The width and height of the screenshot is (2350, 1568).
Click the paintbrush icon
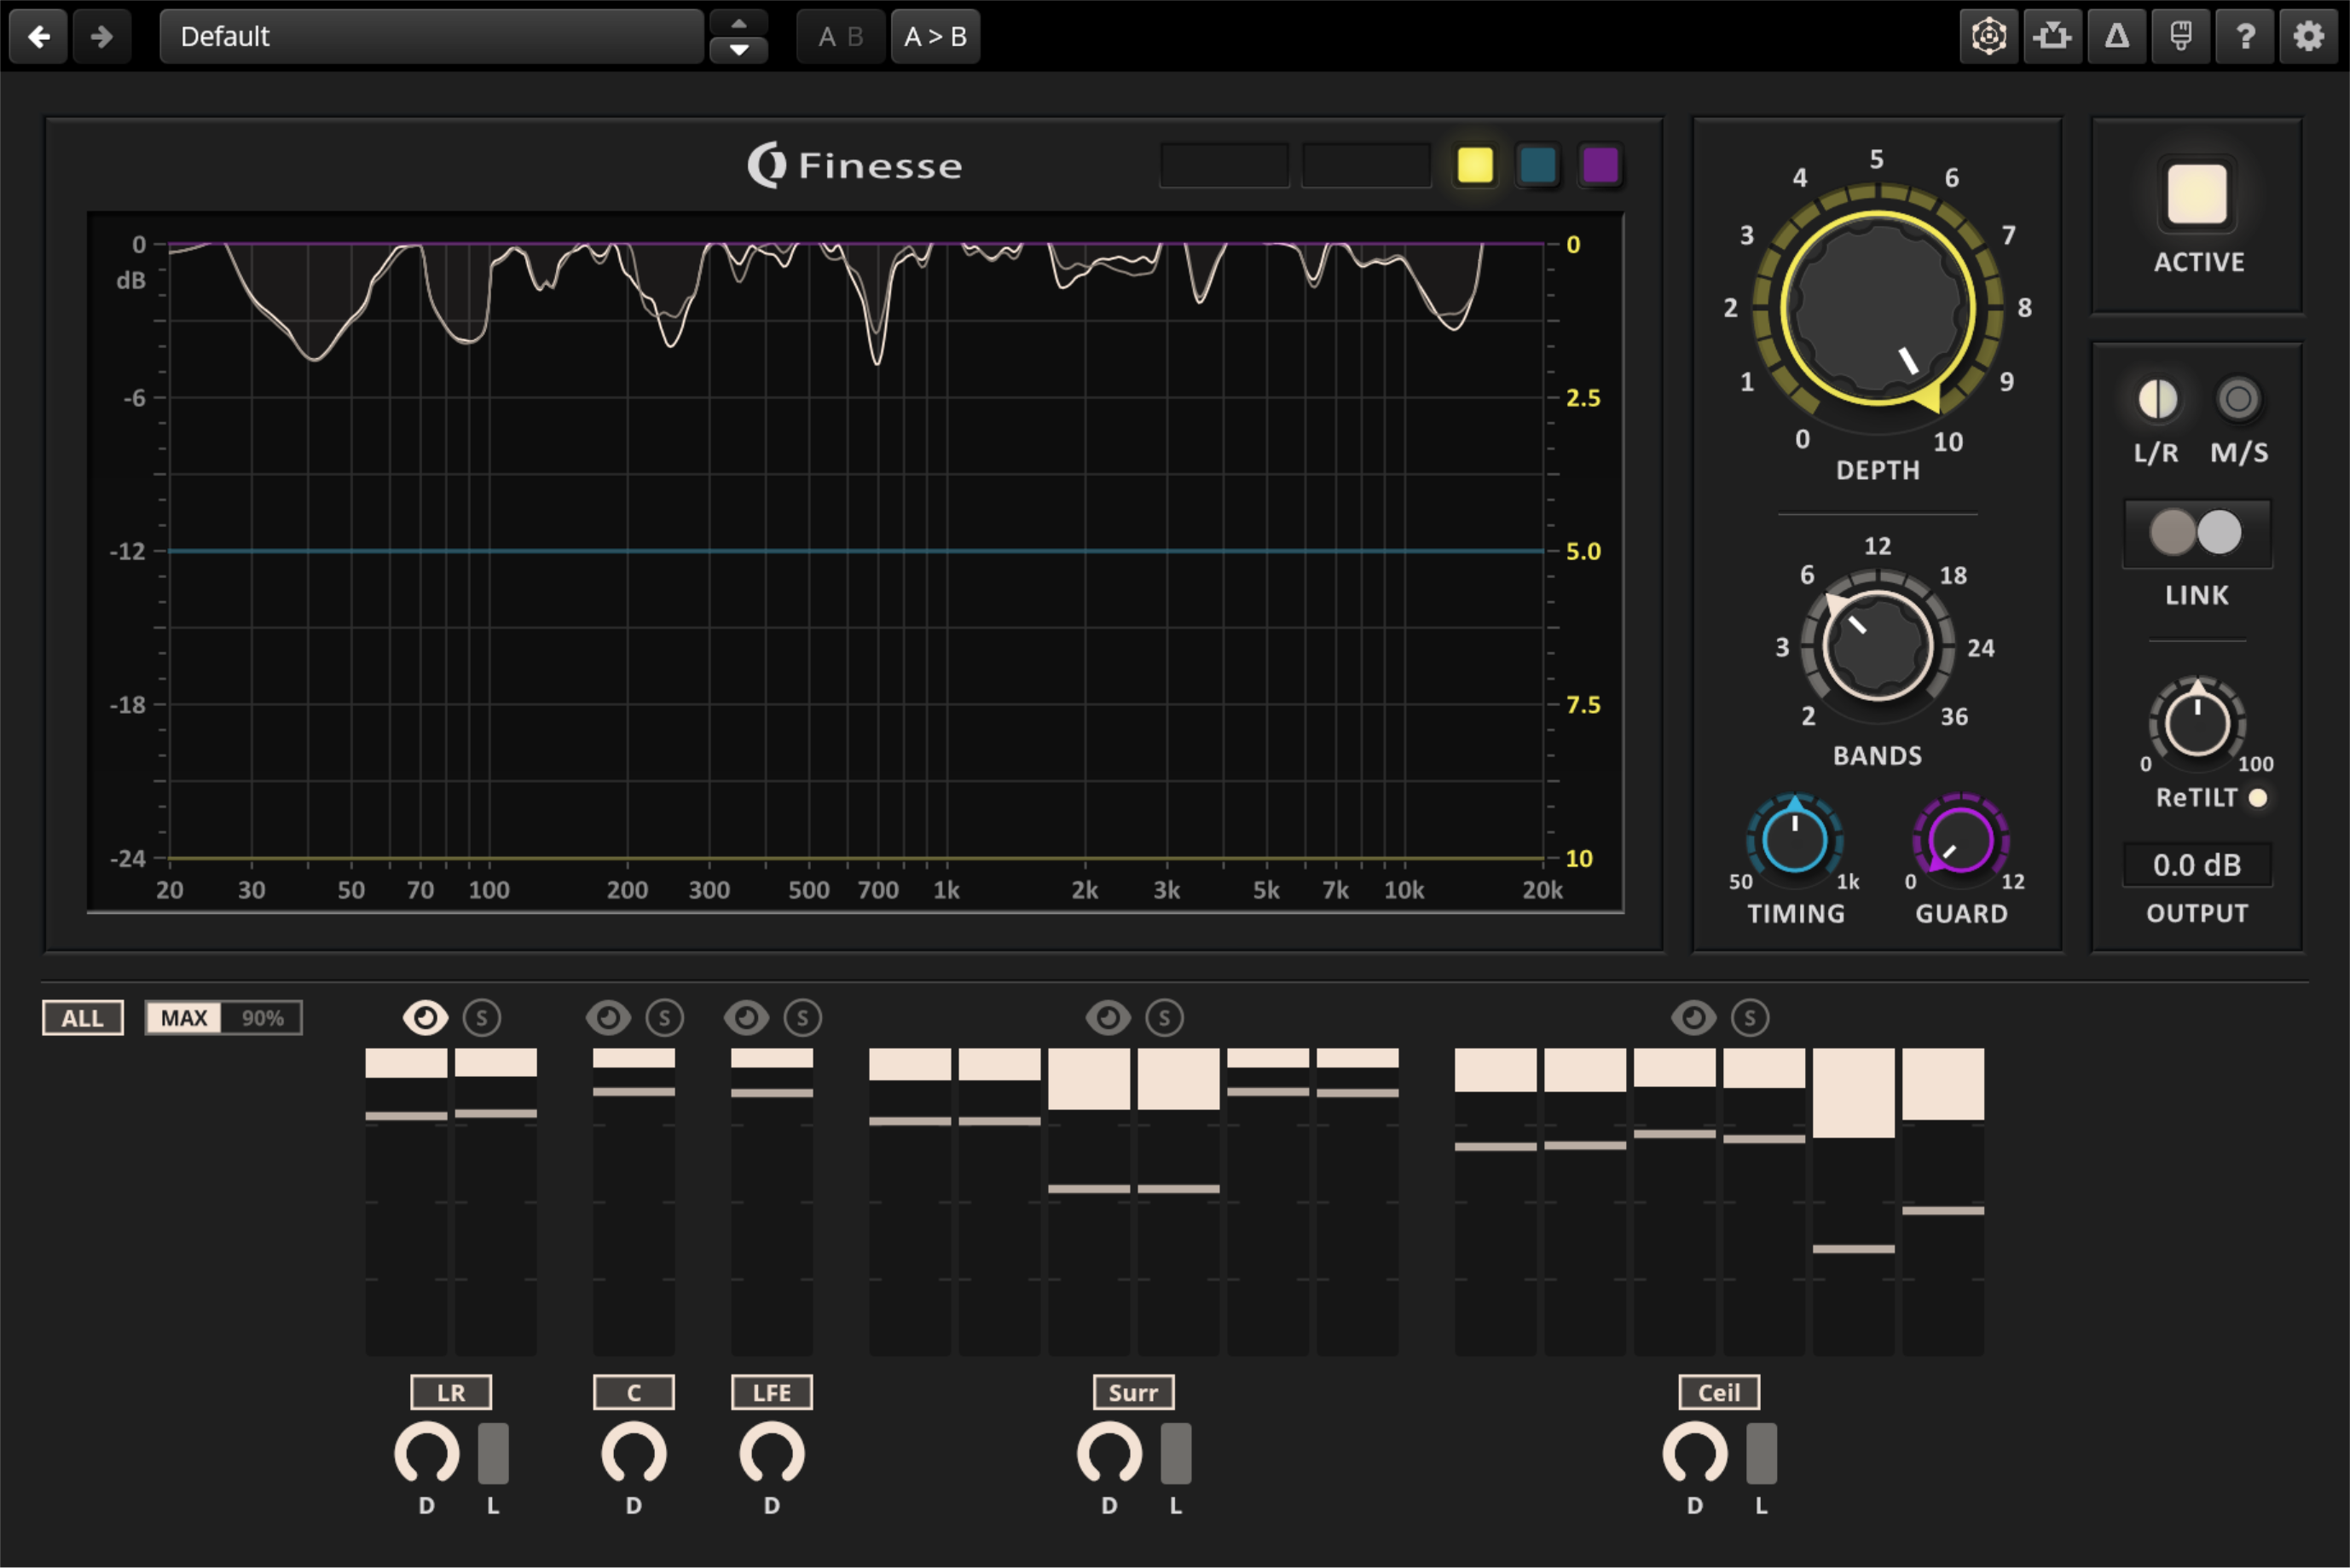(x=2181, y=37)
